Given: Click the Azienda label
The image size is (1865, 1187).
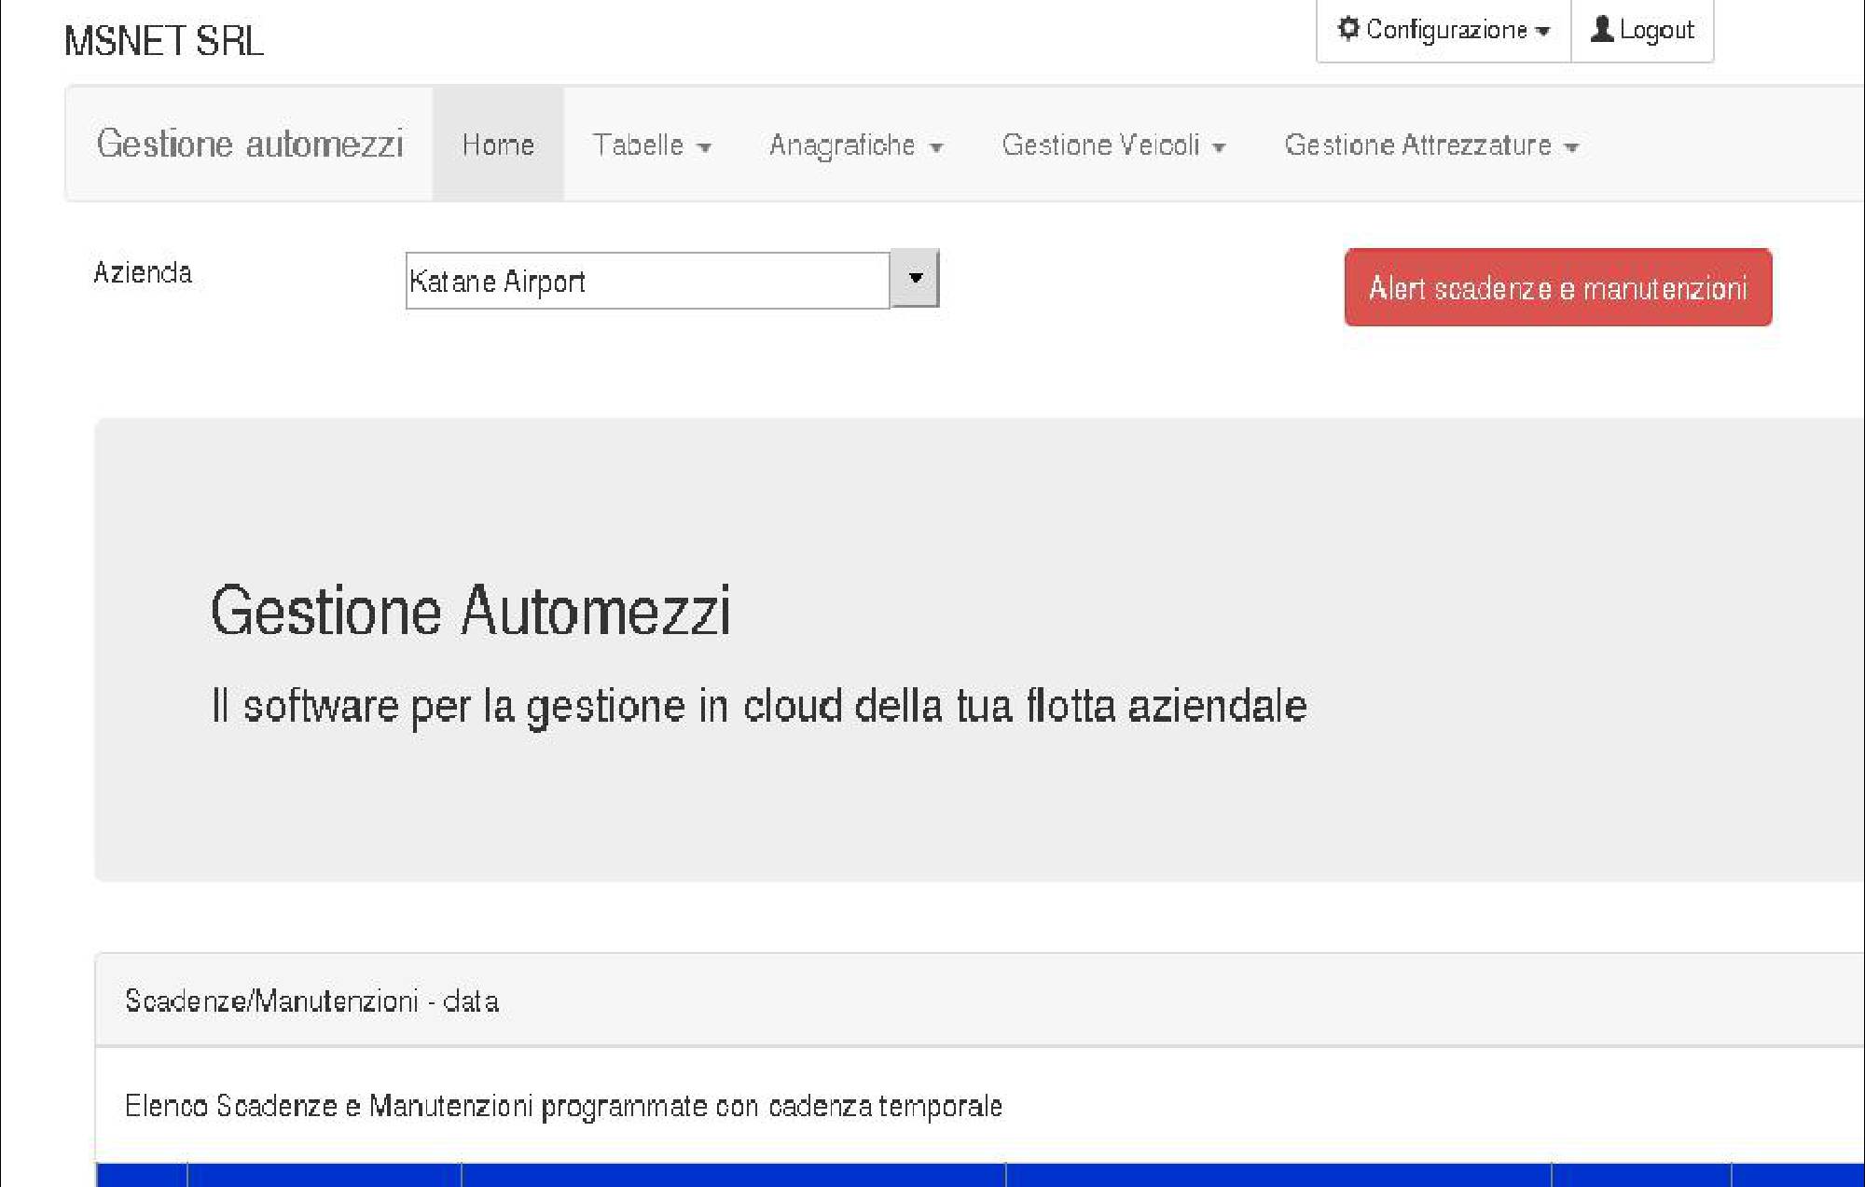Looking at the screenshot, I should [x=143, y=272].
